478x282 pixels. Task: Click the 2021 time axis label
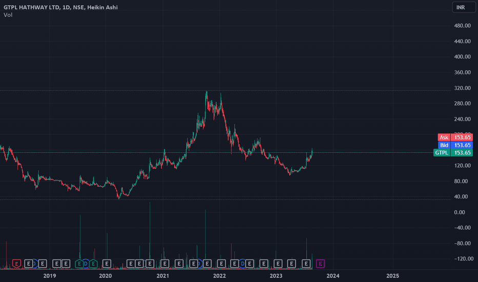coord(163,276)
